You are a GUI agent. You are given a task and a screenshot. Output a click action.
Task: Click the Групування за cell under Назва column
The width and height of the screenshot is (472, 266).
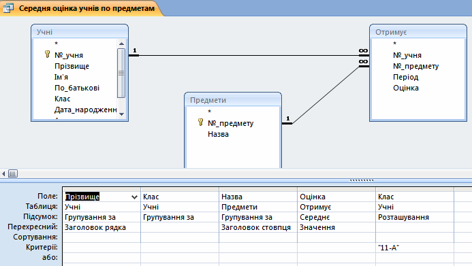tap(258, 217)
